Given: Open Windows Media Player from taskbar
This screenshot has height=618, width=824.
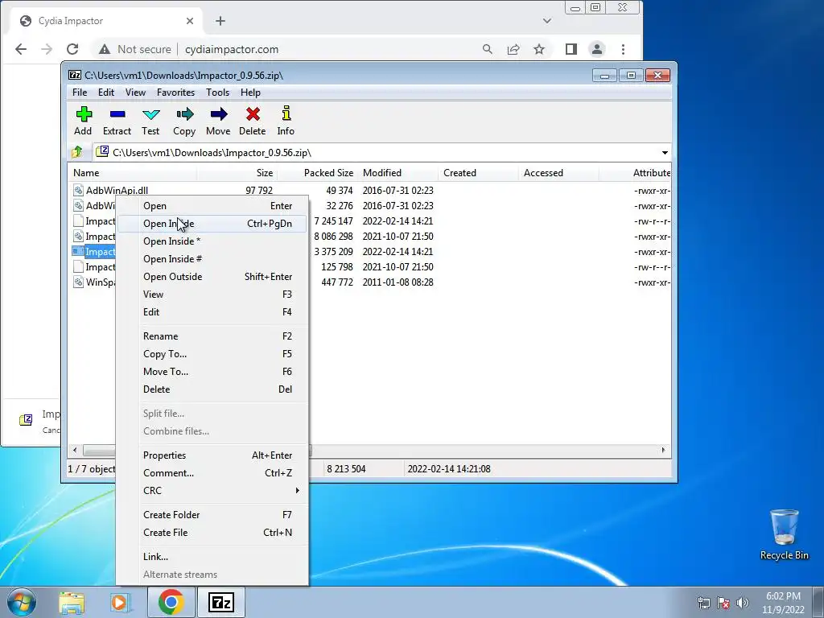Looking at the screenshot, I should [x=121, y=603].
